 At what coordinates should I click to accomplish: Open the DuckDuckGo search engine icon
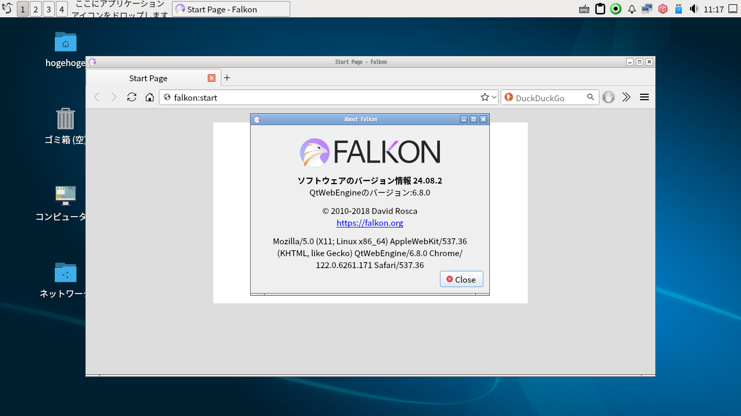[509, 97]
